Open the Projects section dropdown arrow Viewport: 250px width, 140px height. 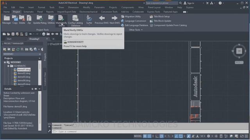point(39,58)
